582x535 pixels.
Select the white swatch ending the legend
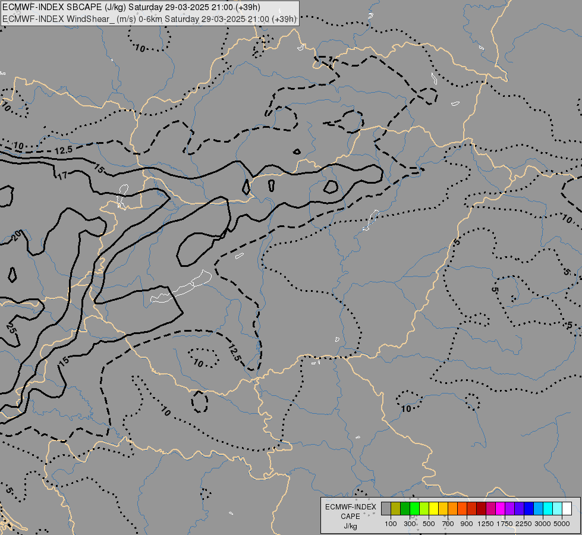(x=567, y=509)
